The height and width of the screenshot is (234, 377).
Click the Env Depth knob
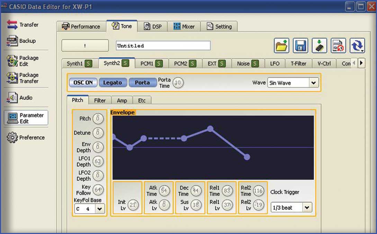click(98, 147)
